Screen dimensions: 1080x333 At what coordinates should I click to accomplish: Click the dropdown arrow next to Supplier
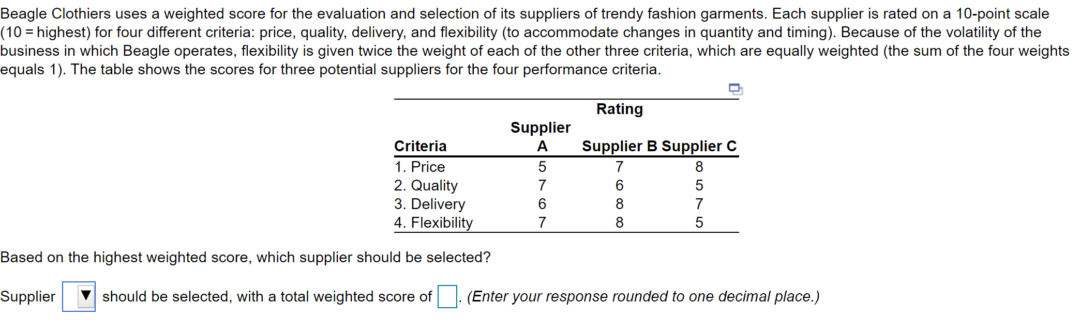pos(86,296)
